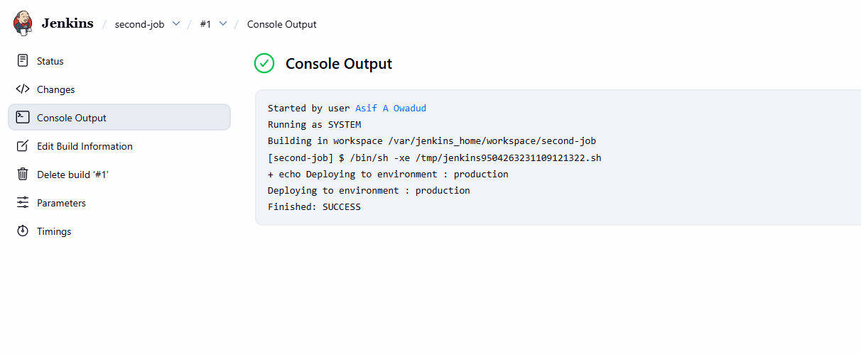Expand the second-job breadcrumb dropdown chevron
Screen dimensions: 861x354
(176, 23)
